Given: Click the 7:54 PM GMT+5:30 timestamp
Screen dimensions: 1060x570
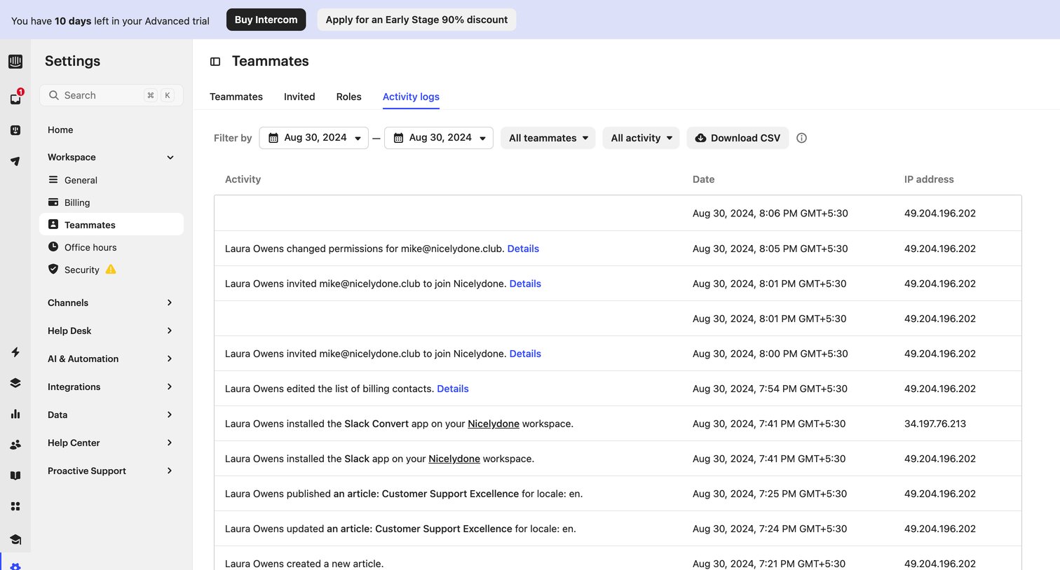Looking at the screenshot, I should point(770,389).
